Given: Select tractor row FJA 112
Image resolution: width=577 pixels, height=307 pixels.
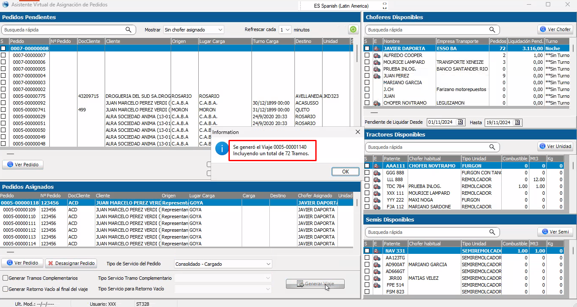Looking at the screenshot, I should click(464, 207).
